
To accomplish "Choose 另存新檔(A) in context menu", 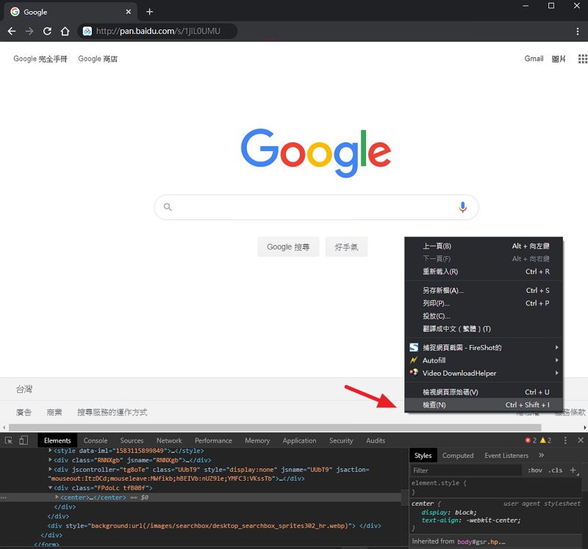I will 484,290.
